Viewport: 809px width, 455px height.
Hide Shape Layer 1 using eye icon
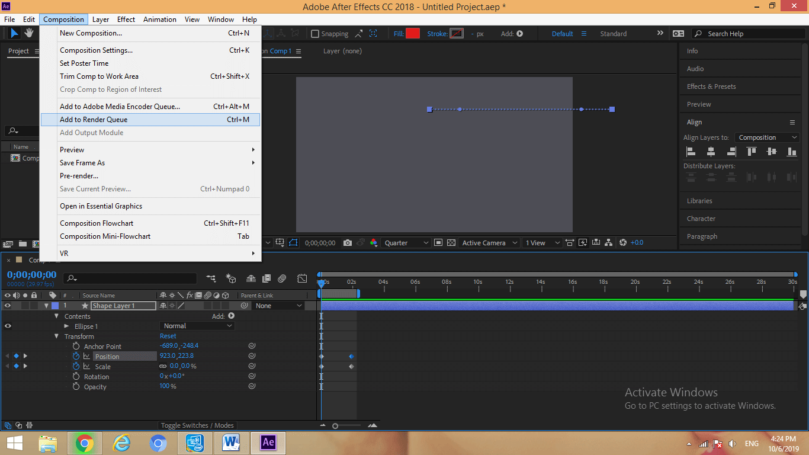(8, 306)
